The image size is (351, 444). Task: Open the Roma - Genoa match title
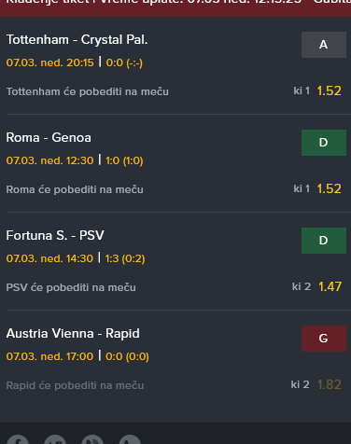(49, 137)
